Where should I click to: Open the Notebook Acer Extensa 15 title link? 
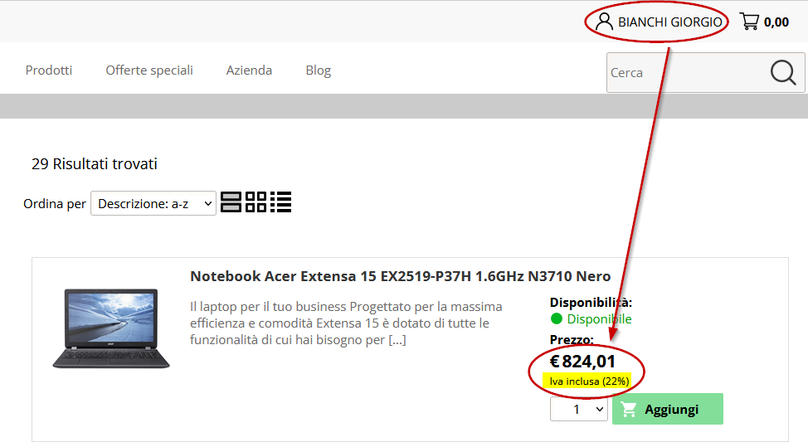400,276
